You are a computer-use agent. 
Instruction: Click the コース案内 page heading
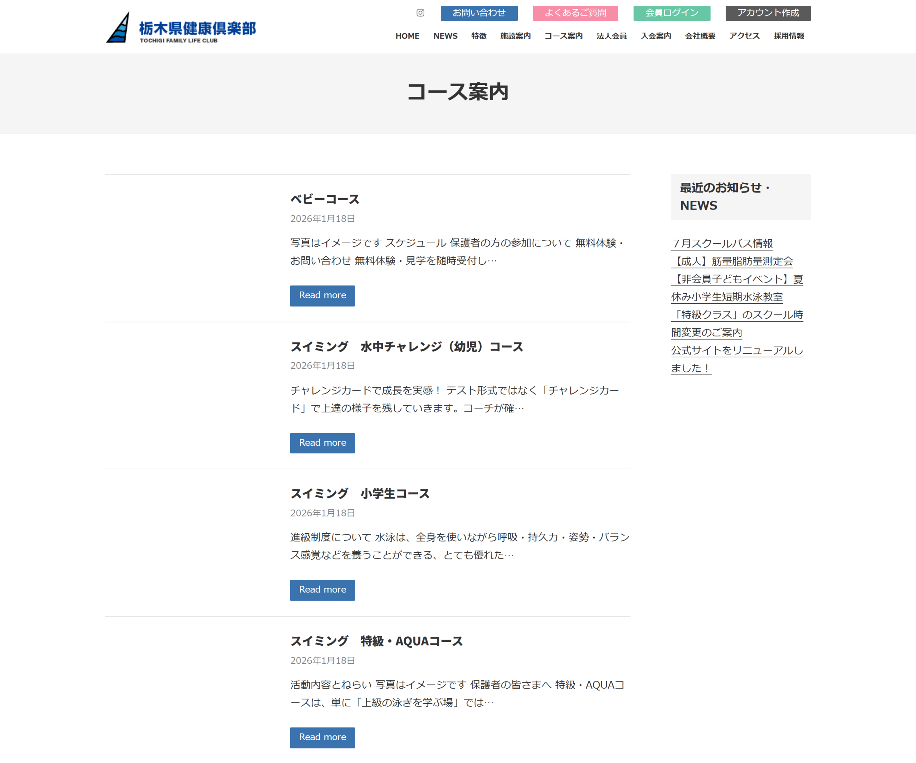tap(458, 92)
